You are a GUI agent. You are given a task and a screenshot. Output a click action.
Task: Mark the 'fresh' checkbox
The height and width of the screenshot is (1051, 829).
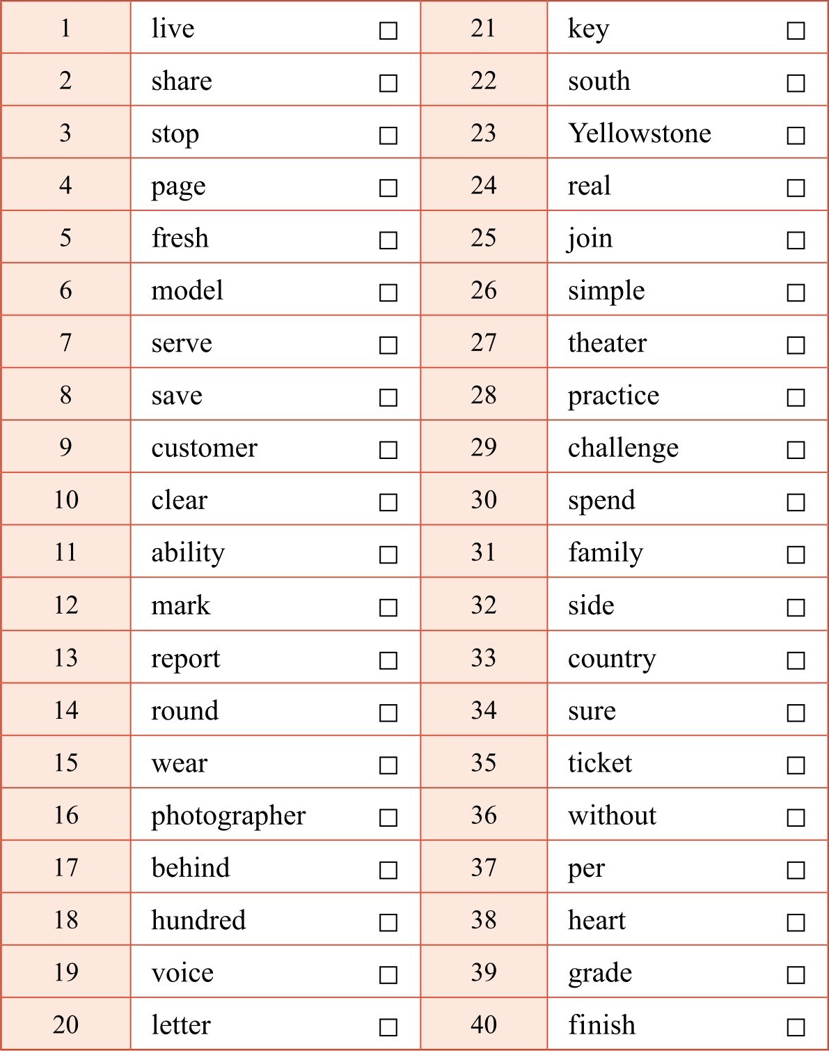[x=388, y=240]
